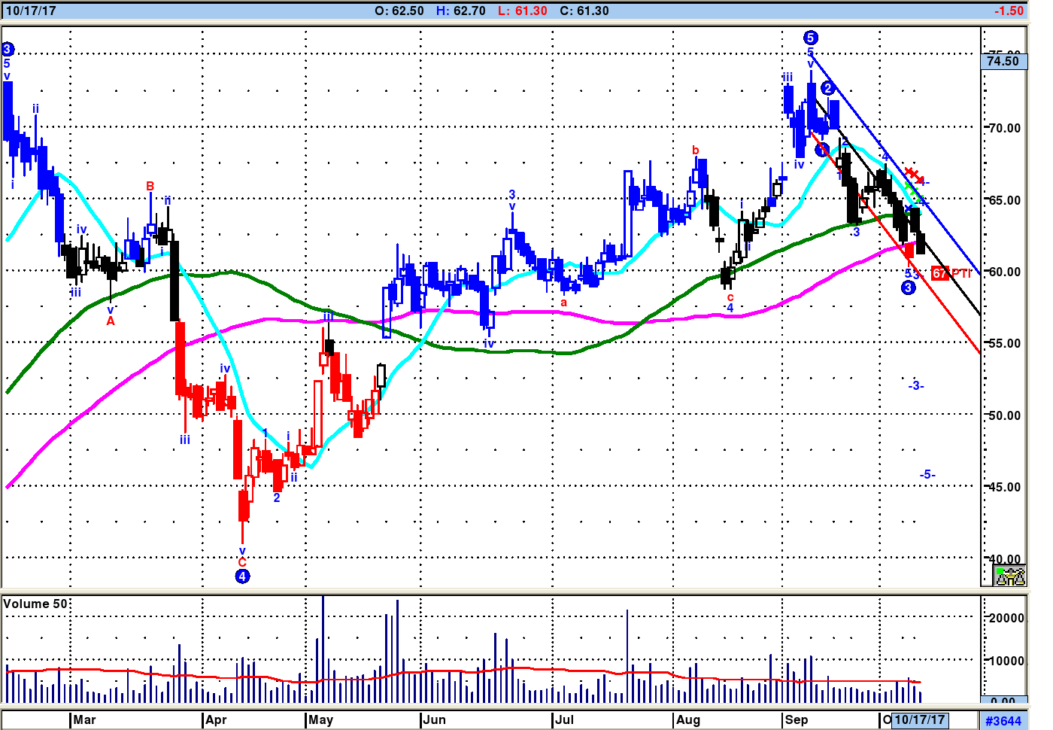The image size is (1053, 730).
Task: Click the Sep label on time axis
Action: tap(796, 720)
